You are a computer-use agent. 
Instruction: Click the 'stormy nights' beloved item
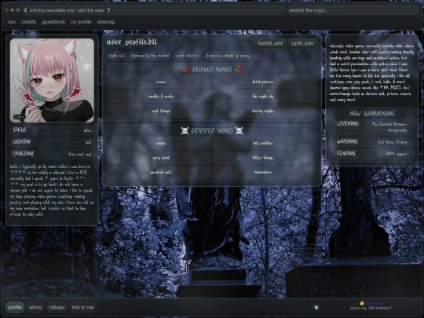263,111
